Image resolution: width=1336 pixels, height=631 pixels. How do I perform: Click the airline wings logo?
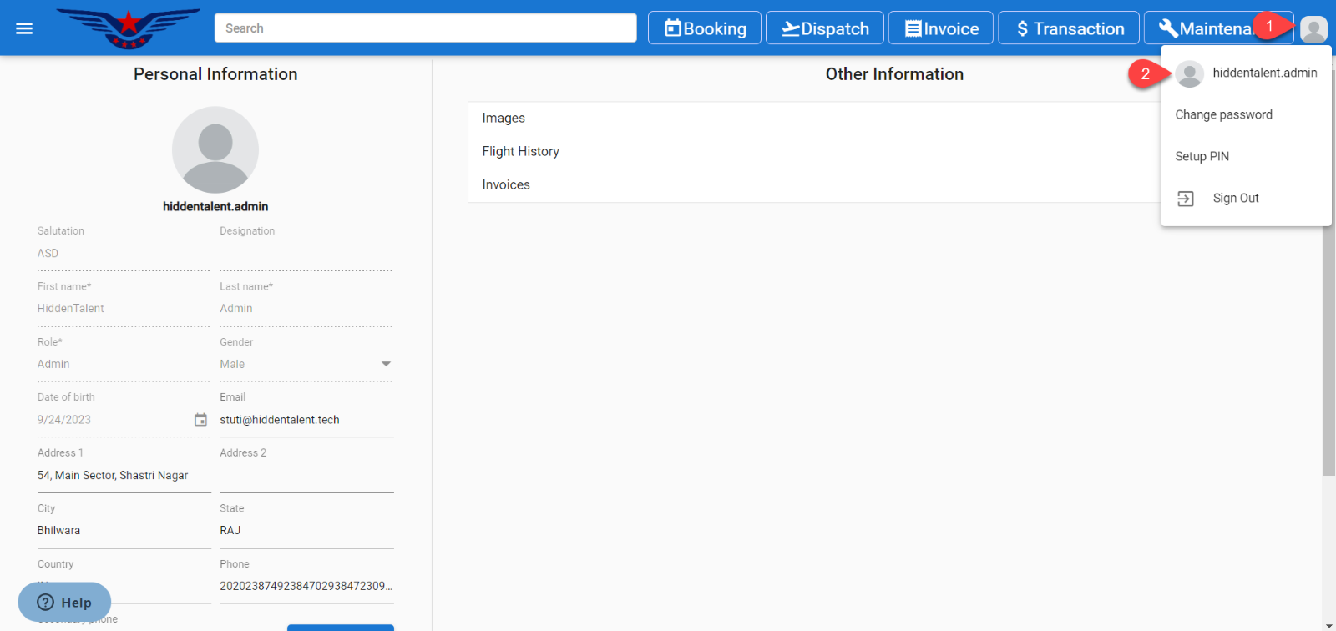click(128, 28)
